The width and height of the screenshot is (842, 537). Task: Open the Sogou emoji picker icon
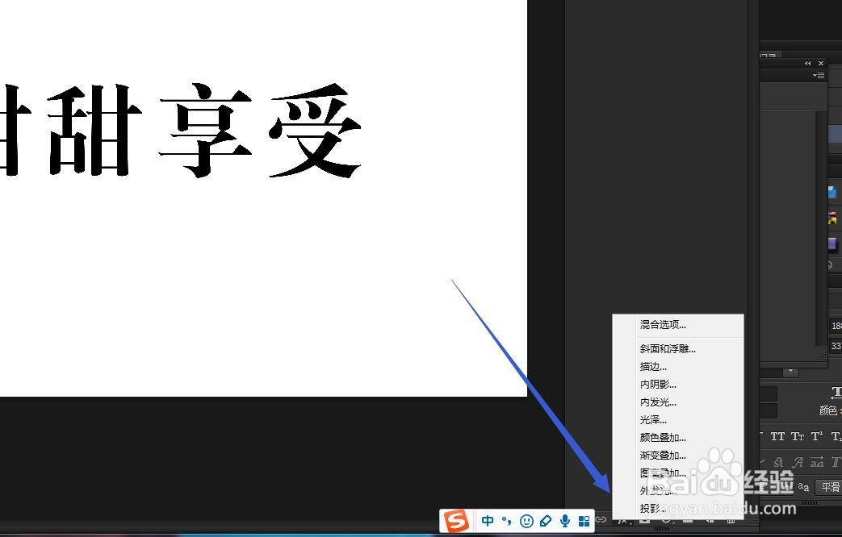point(526,520)
